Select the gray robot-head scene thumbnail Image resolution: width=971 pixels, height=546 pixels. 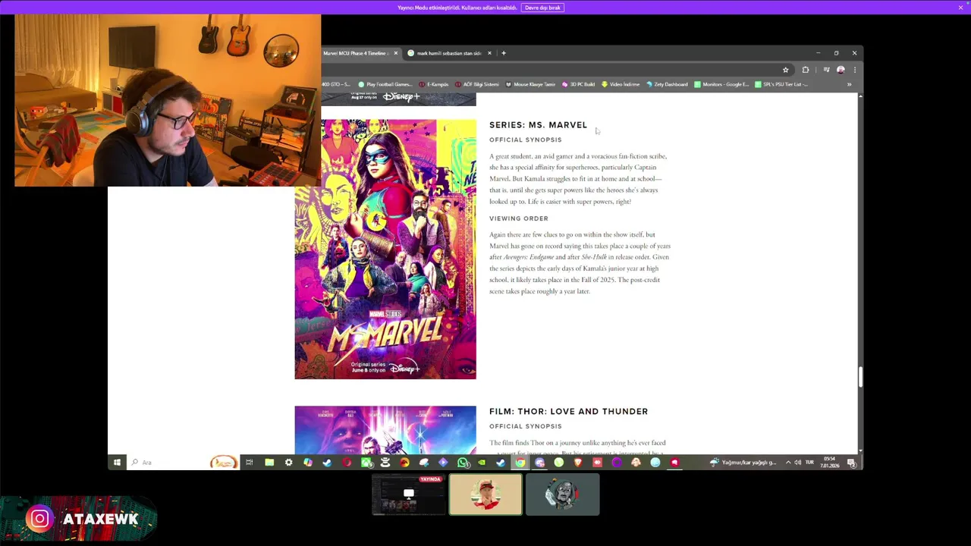click(563, 494)
